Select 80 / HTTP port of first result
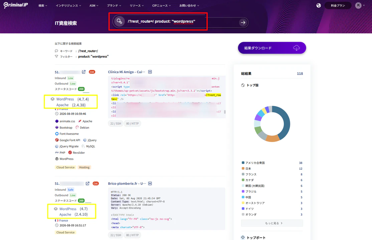Image resolution: width=372 pixels, height=240 pixels. click(132, 123)
